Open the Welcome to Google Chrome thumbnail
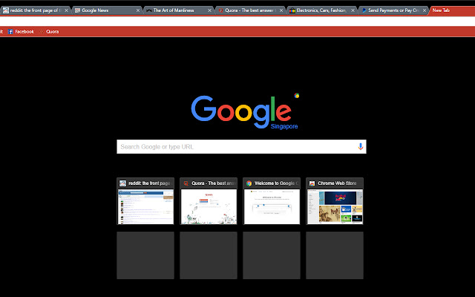Image resolution: width=475 pixels, height=297 pixels. (272, 201)
